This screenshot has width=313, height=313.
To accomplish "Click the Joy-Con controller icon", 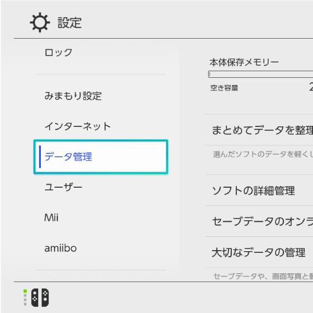I will click(x=40, y=298).
